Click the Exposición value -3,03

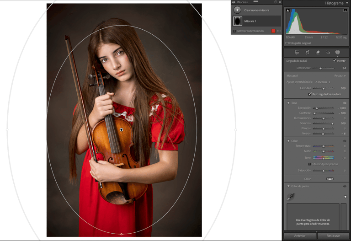(x=341, y=108)
